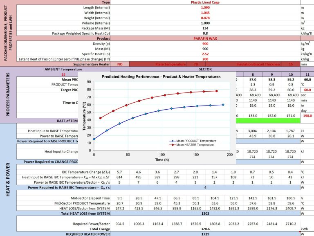Click the Insulation Biscuit Thickness value 15
The height and width of the screenshot is (236, 314).
pos(291,64)
